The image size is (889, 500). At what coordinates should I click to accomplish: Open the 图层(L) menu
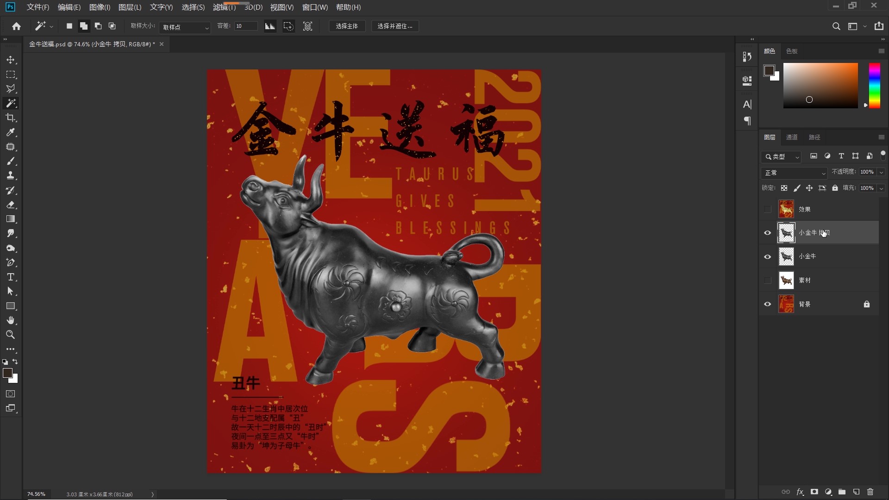pyautogui.click(x=130, y=7)
